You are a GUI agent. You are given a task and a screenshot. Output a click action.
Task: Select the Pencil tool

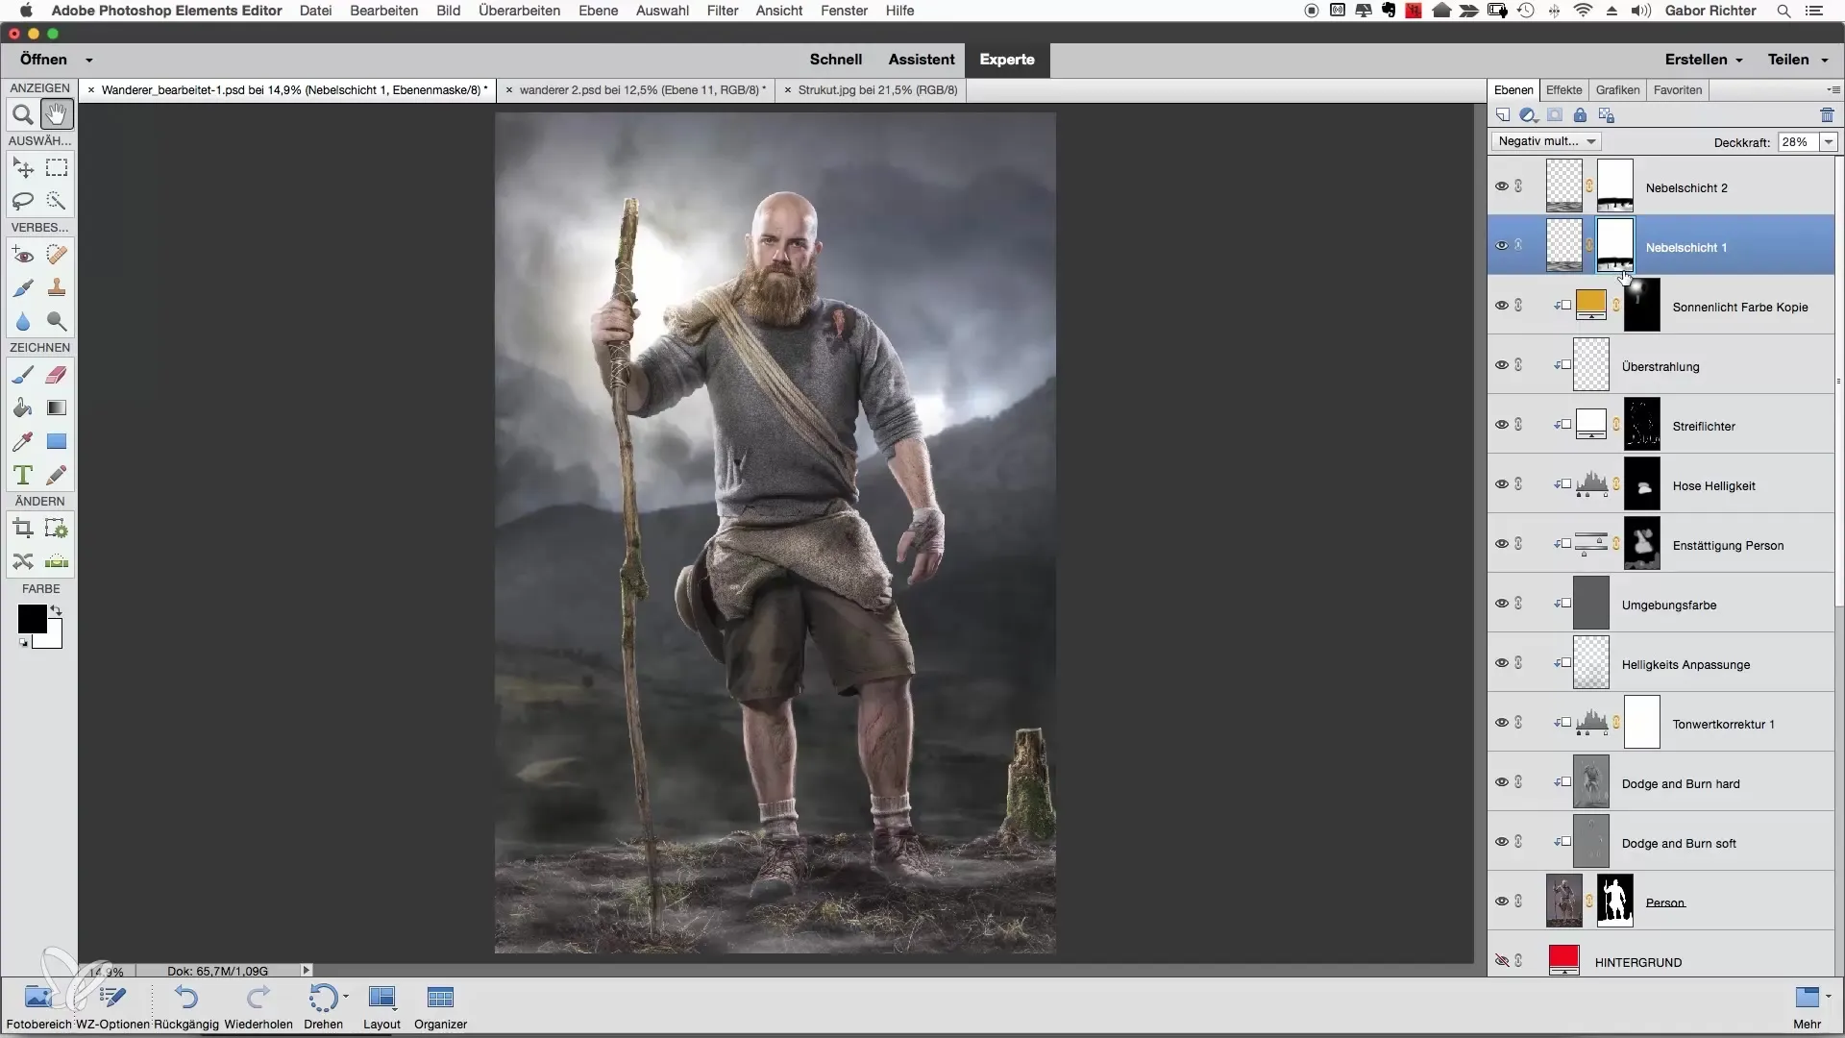click(x=57, y=475)
